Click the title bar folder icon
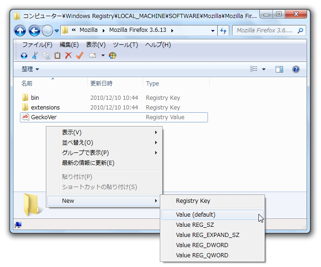The image size is (321, 267). [17, 16]
